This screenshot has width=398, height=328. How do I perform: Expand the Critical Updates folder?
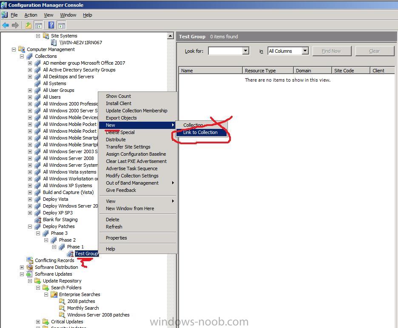pos(38,322)
